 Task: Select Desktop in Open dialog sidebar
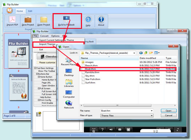(x=69, y=73)
